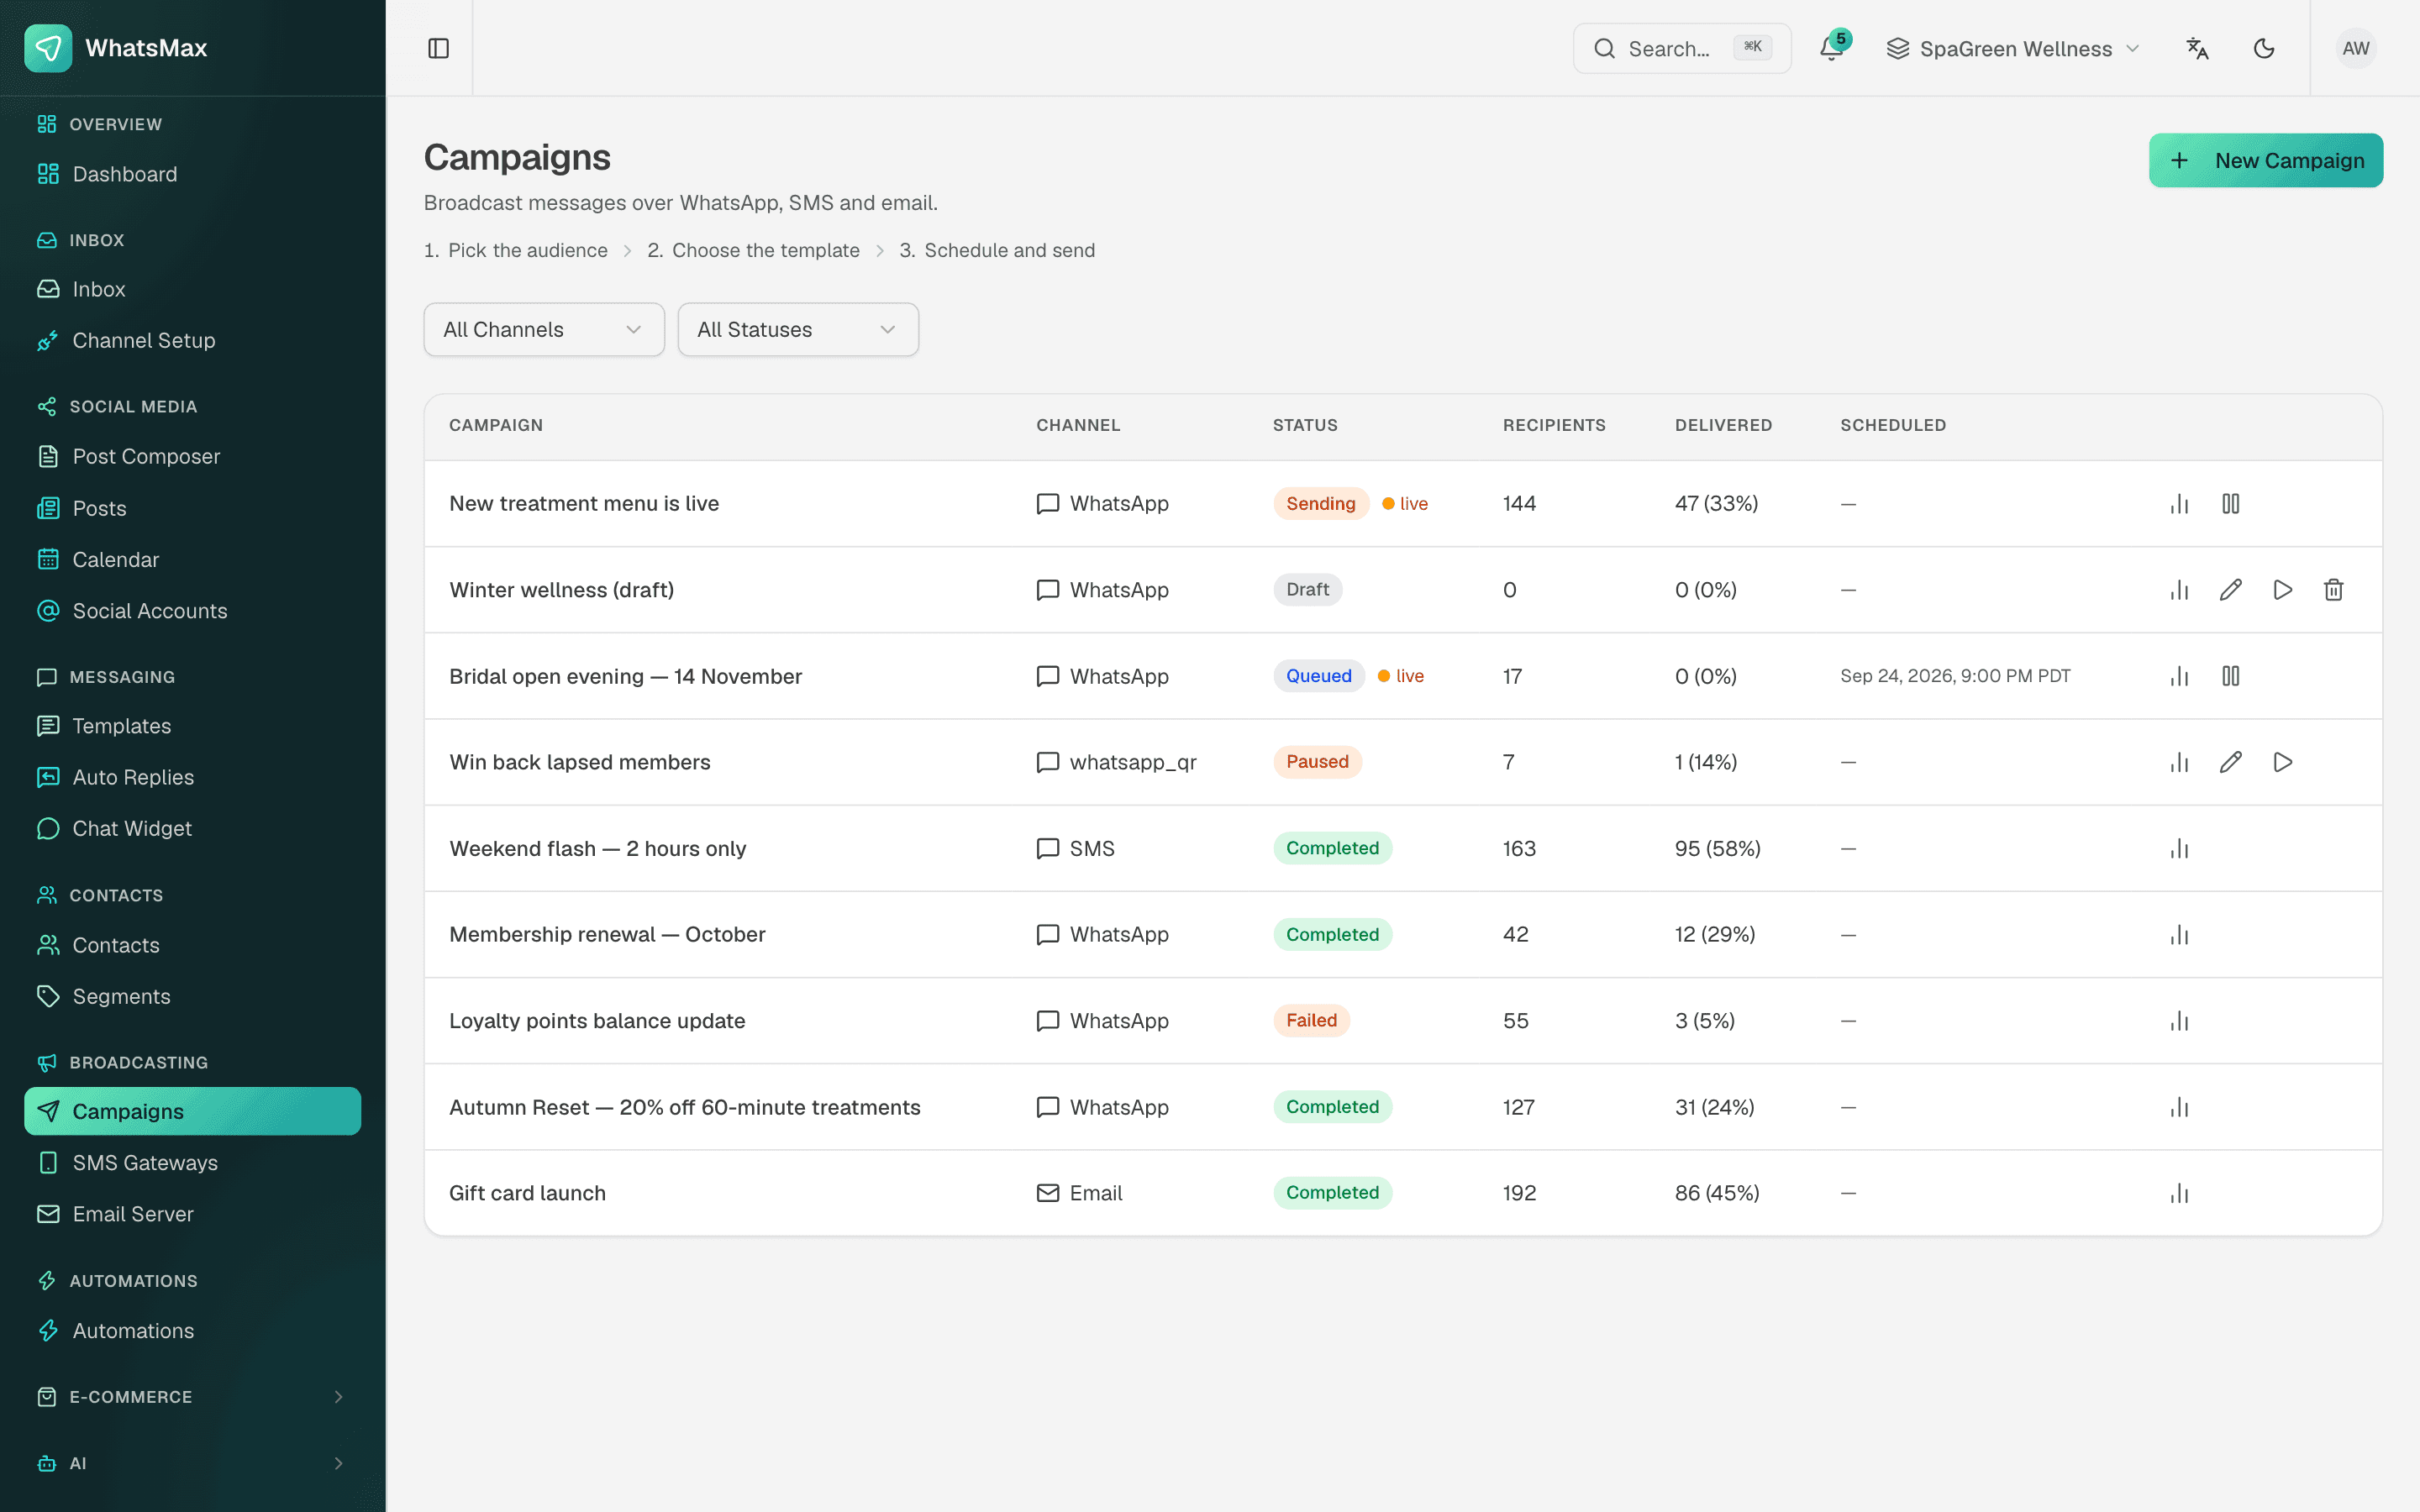Open the language translation icon
This screenshot has height=1512, width=2420.
pos(2197,48)
